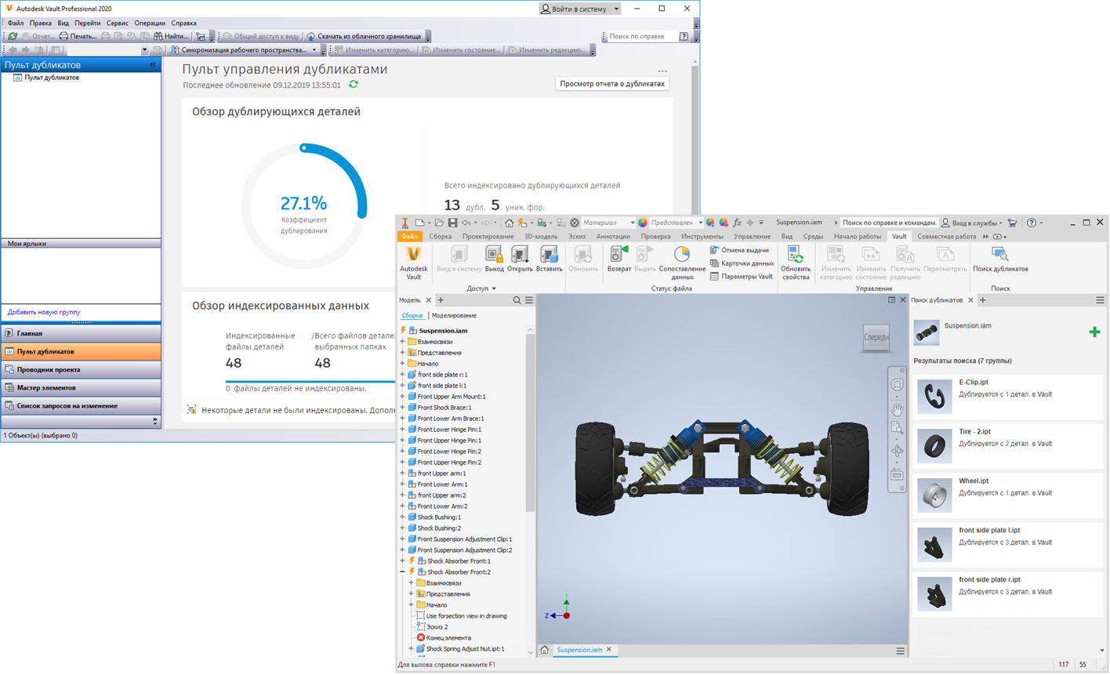The width and height of the screenshot is (1110, 675).
Task: Click the Спереди ViewCube face
Action: (876, 337)
